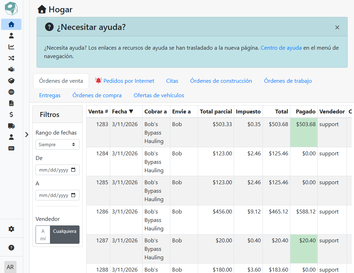The width and height of the screenshot is (354, 273).
Task: Click the 'De' start date field
Action: tap(57, 170)
